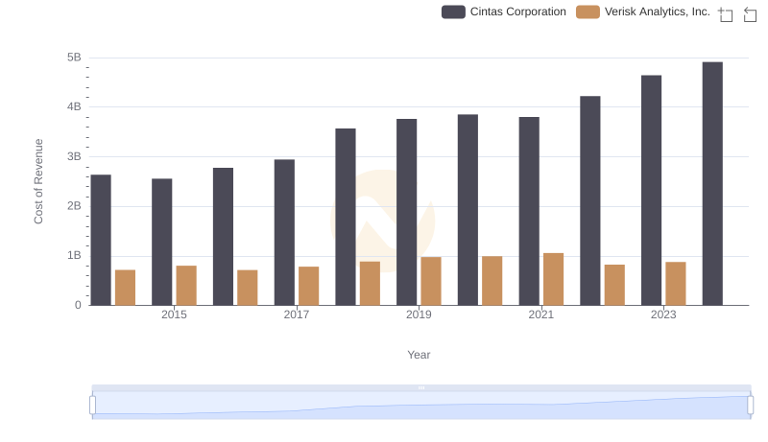Image resolution: width=768 pixels, height=442 pixels.
Task: Click the "Year" axis title
Action: click(x=419, y=355)
